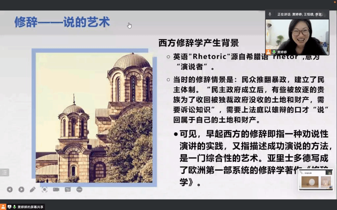Go to the previous slide using the left arrow
This screenshot has width=337, height=210.
10,189
